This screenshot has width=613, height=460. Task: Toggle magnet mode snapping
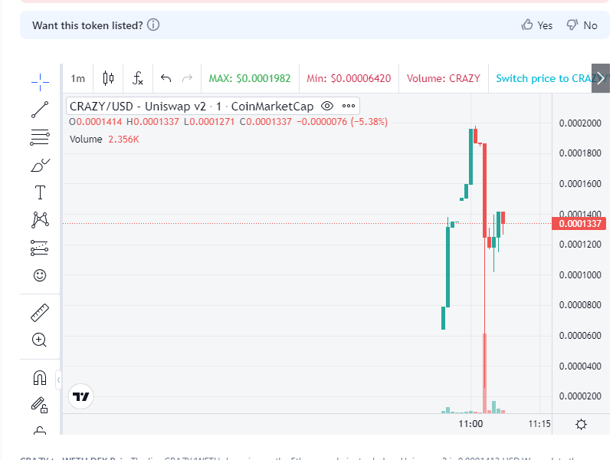tap(40, 378)
